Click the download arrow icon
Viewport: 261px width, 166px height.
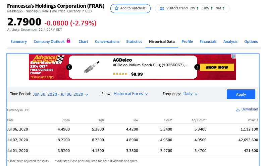238,109
